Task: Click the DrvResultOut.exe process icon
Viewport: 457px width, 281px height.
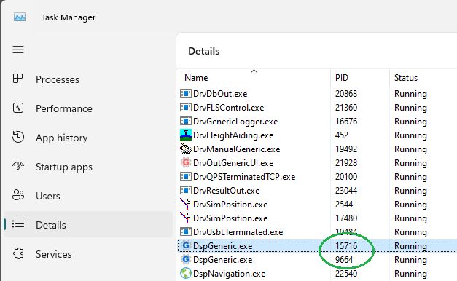Action: [186, 191]
